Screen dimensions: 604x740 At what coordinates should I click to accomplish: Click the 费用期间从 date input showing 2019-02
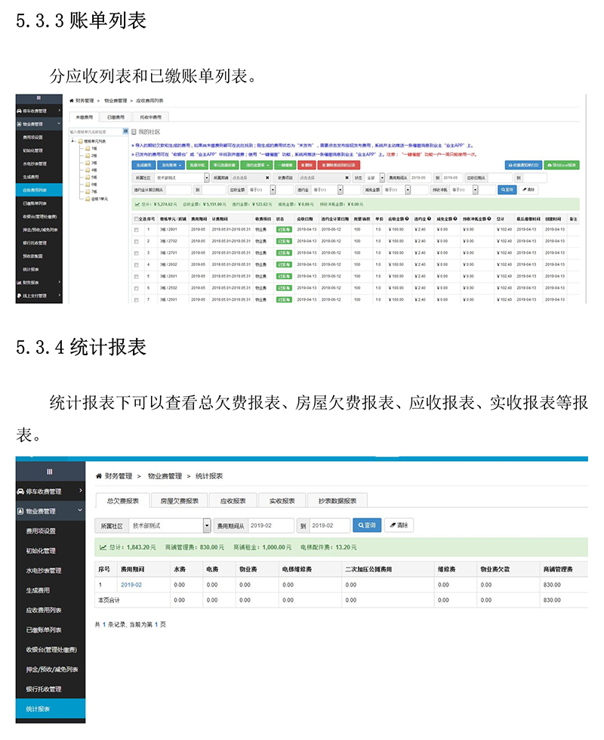(x=270, y=525)
